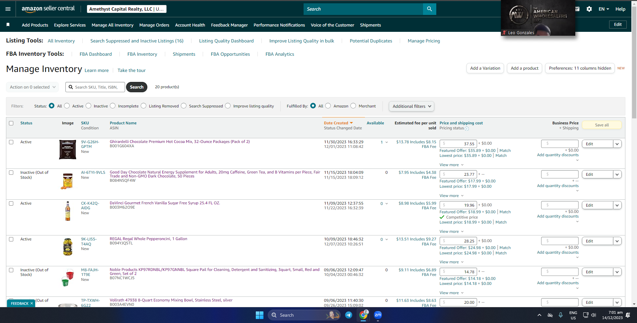Screen dimensions: 637x323
Task: Click the Search SKU button
Action: [x=137, y=87]
